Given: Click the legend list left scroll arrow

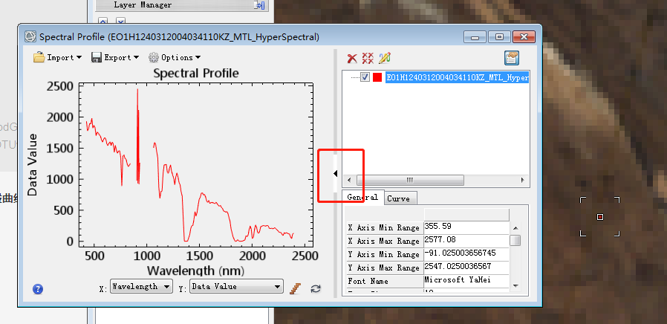Looking at the screenshot, I should 349,180.
